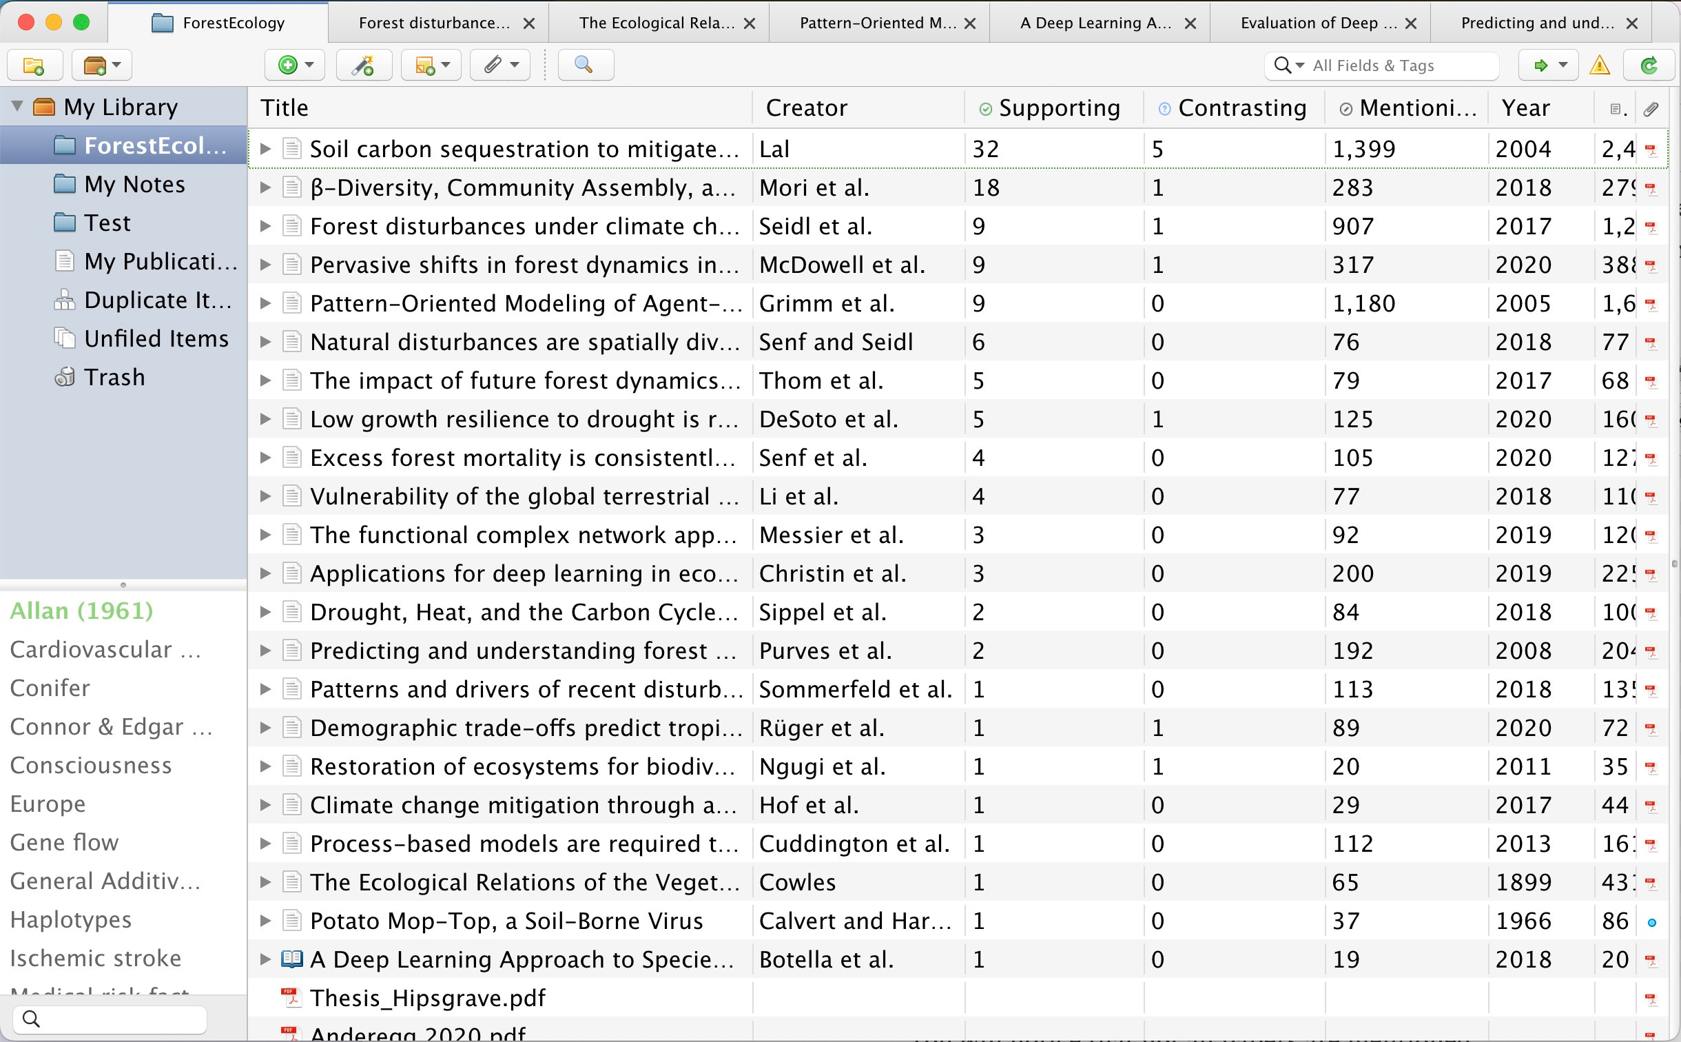Select the Allan (1961) tag

coord(81,611)
